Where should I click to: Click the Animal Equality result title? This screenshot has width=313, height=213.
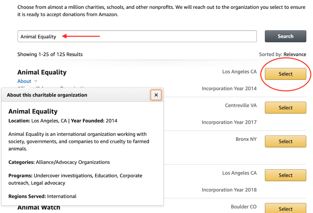42,72
